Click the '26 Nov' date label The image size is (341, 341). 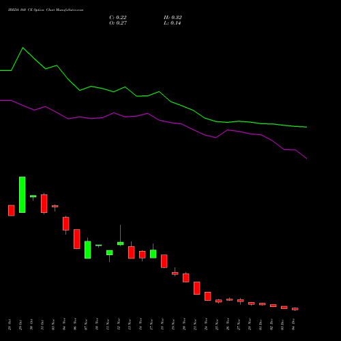pyautogui.click(x=228, y=325)
